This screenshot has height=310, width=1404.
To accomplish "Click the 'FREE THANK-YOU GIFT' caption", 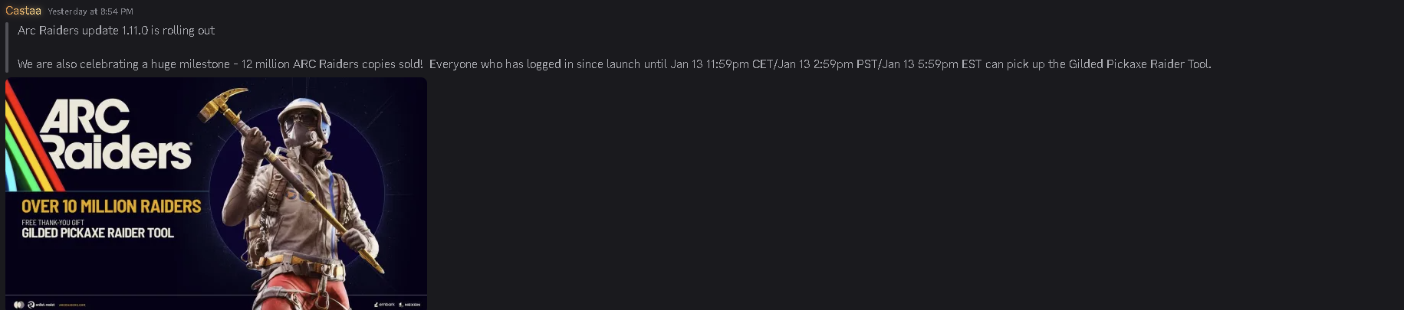I will (53, 223).
